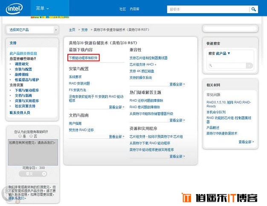This screenshot has height=206, width=267.
Task: Open 内容库 in the top navigation
Action: (134, 9)
